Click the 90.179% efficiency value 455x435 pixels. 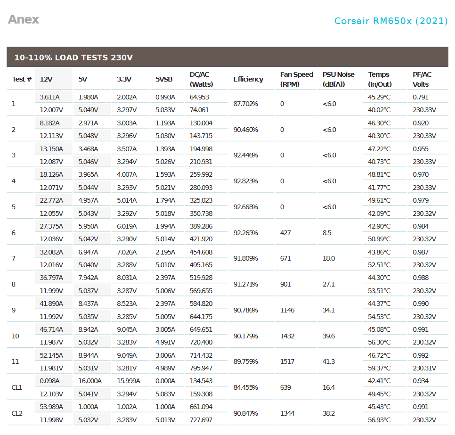[x=245, y=336]
